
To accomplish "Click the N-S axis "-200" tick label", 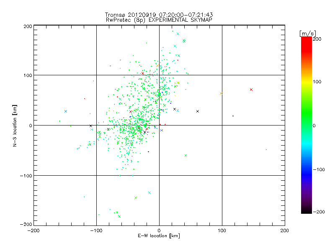I will [x=26, y=224].
